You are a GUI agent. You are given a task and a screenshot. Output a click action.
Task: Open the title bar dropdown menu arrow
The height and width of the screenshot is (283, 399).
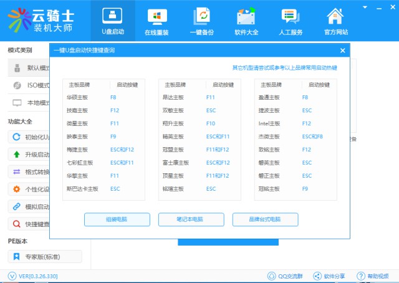click(x=365, y=7)
